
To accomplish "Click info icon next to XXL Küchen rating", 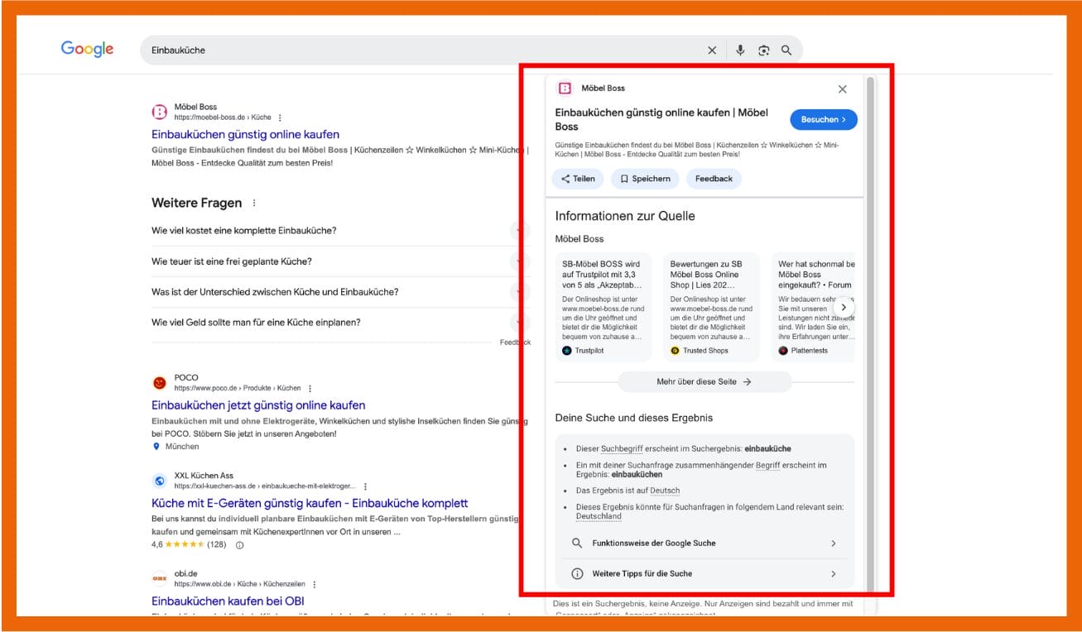I will coord(240,545).
